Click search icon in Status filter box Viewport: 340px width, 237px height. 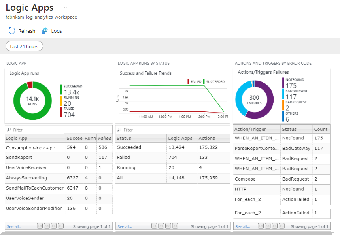point(119,129)
